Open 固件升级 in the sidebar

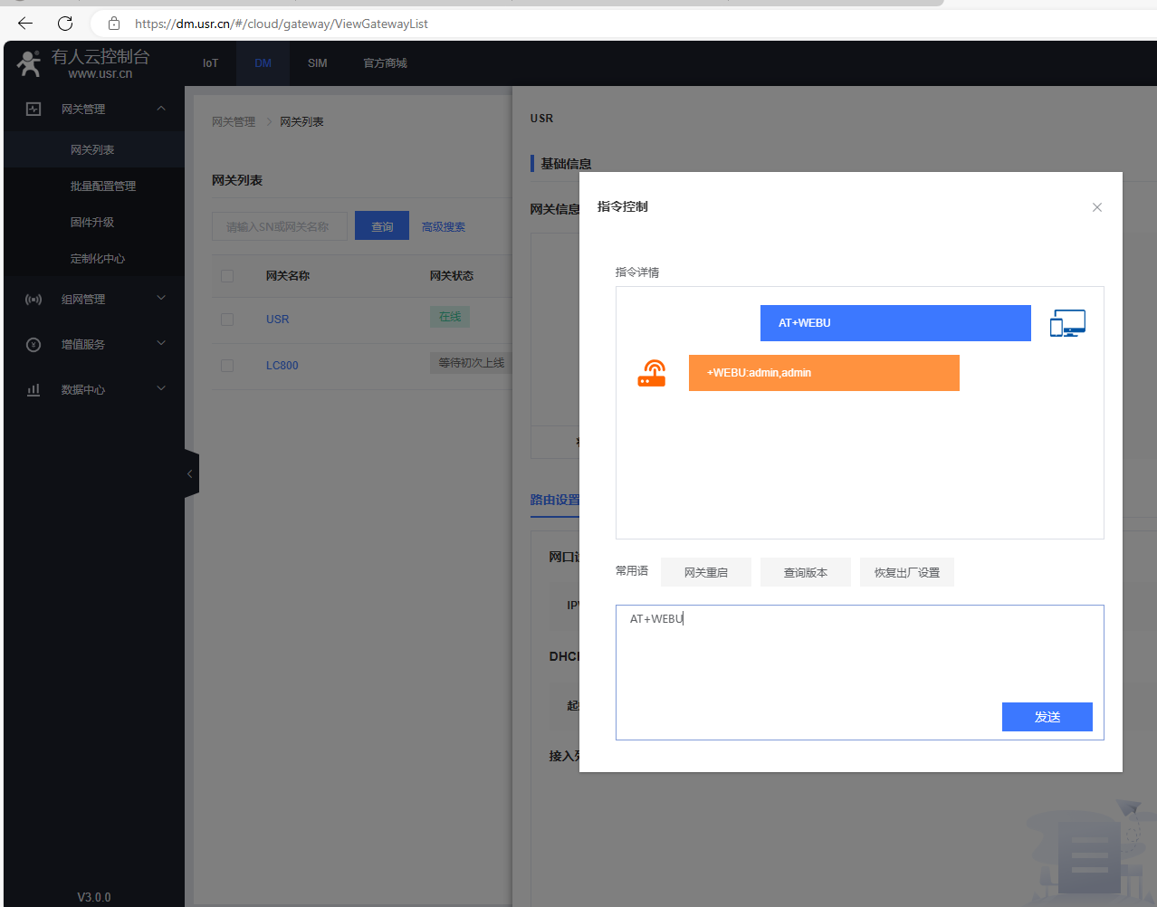92,222
